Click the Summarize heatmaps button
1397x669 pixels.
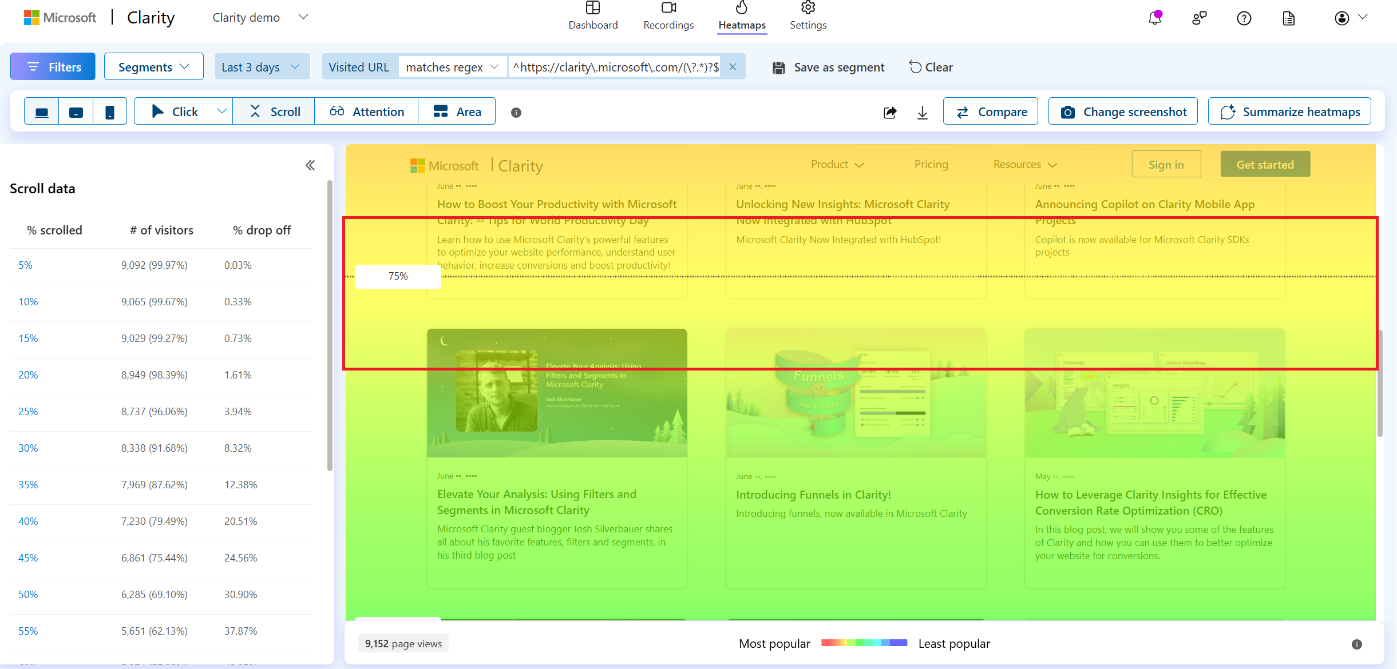click(1289, 111)
